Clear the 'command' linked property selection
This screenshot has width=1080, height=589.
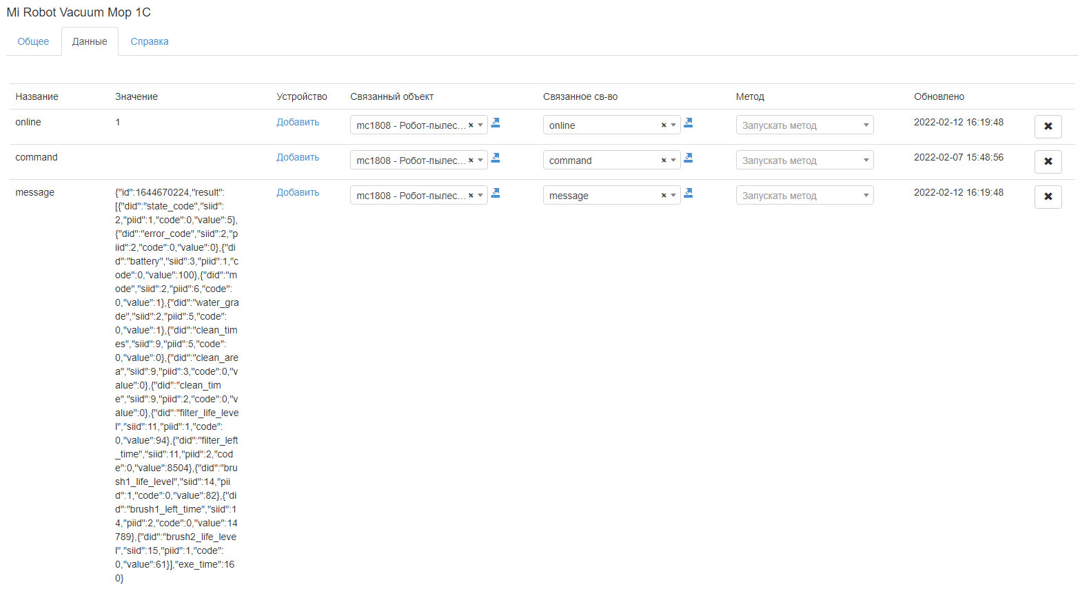click(x=664, y=161)
